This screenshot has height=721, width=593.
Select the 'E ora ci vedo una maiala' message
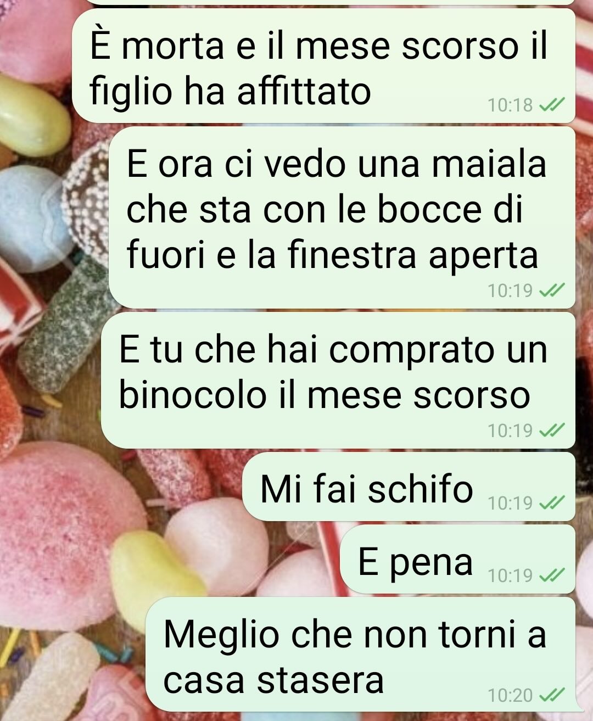pyautogui.click(x=342, y=217)
